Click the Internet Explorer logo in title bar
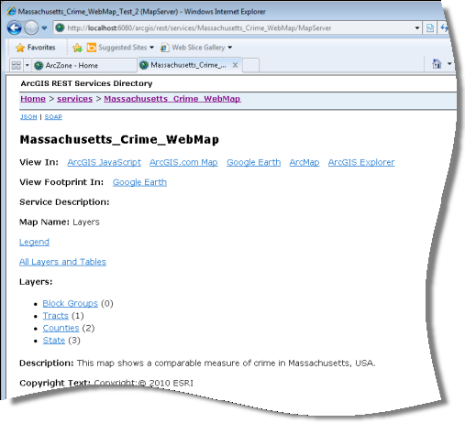The width and height of the screenshot is (465, 423). click(x=12, y=11)
